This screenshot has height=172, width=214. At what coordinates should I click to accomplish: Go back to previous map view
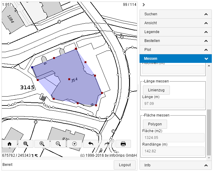point(91,144)
